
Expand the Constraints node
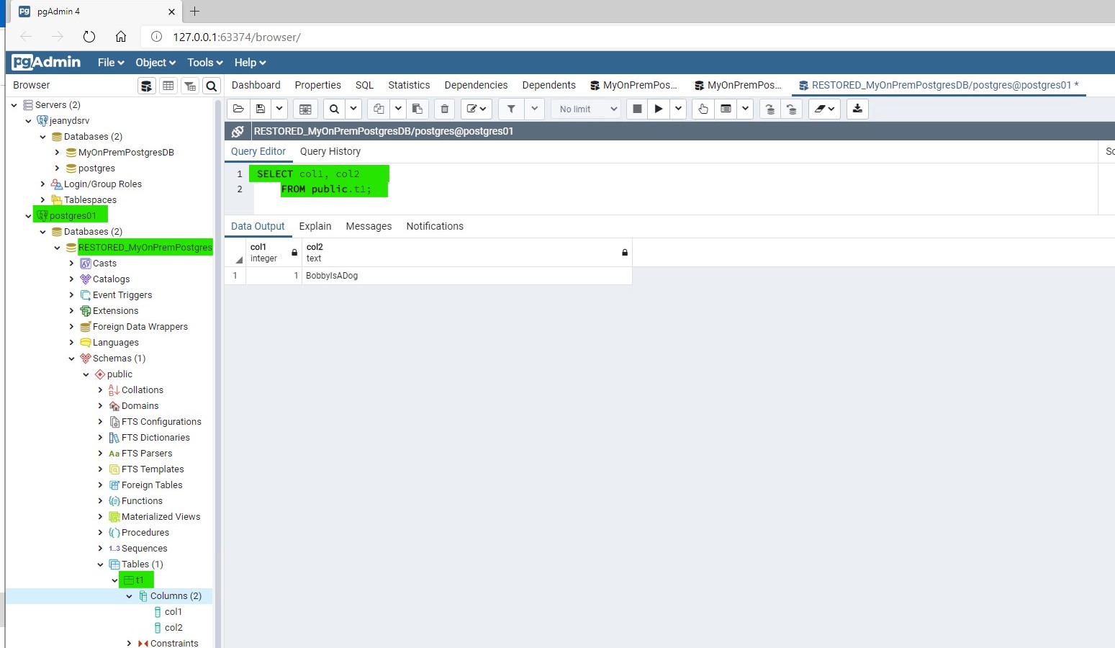(129, 644)
